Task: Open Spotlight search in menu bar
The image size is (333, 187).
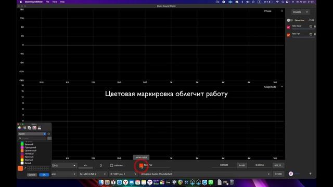Action: pos(283,2)
